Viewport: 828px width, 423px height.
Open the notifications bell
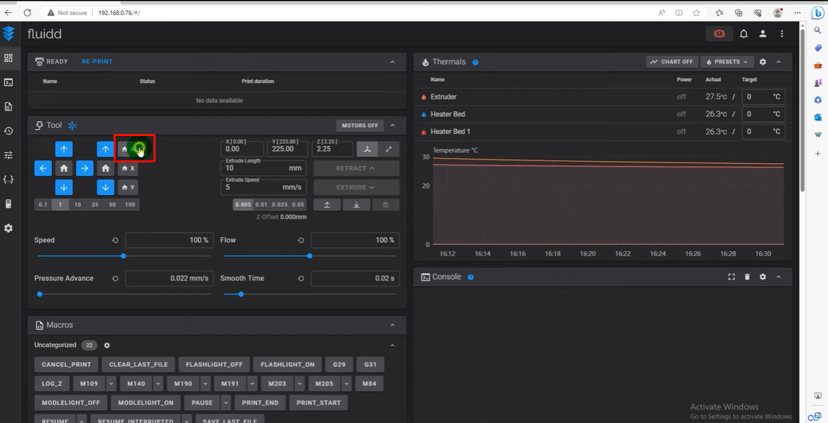[x=743, y=34]
